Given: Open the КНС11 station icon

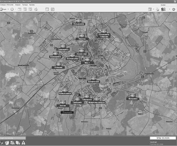Looking at the screenshot, I should tap(93, 78).
